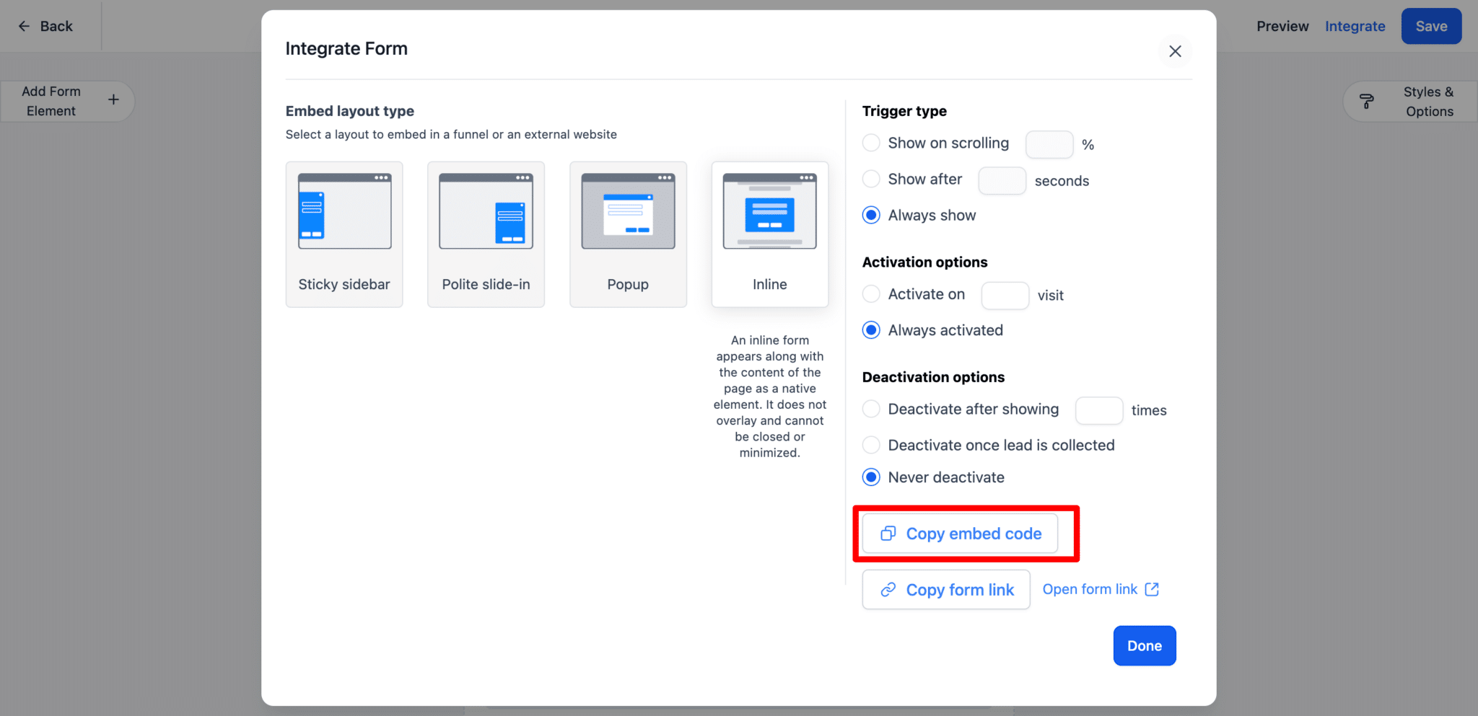Click the plus icon to add a form element

pos(113,100)
